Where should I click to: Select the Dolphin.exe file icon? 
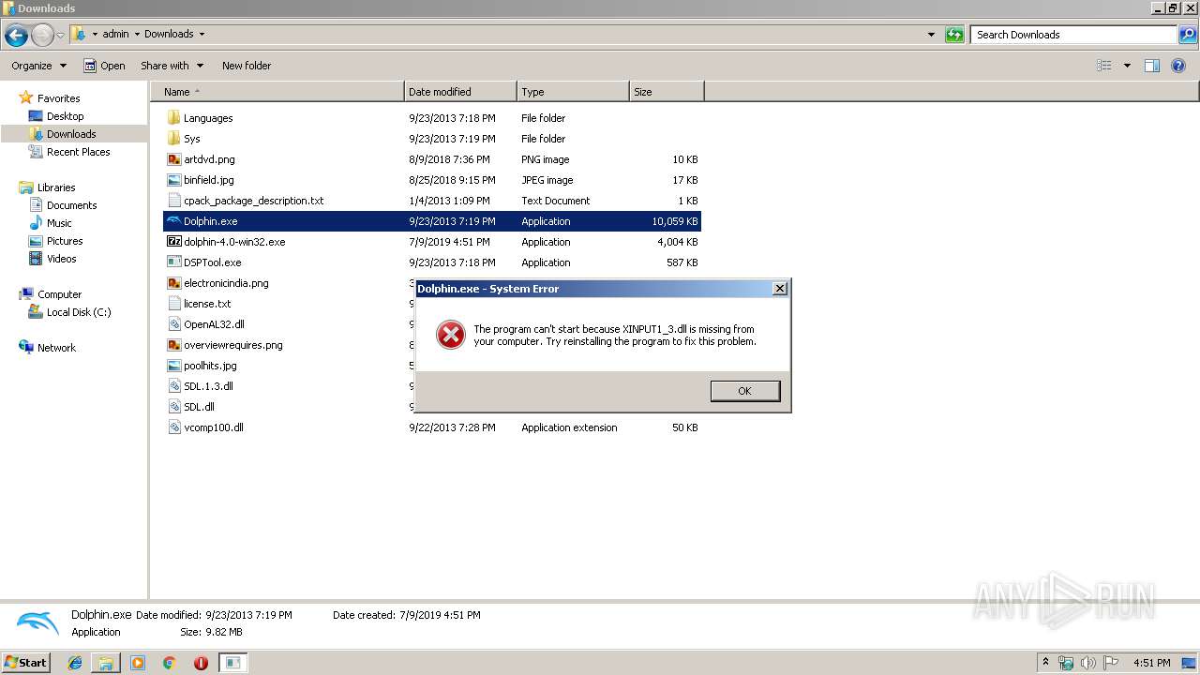coord(173,221)
